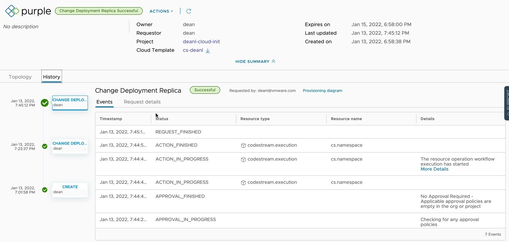This screenshot has height=242, width=509.
Task: Open the Request details tab
Action: pos(142,102)
